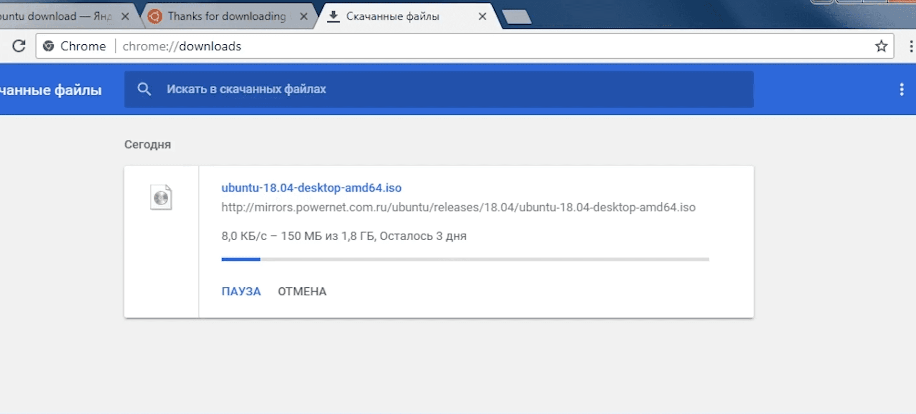Pause the download with ПАУЗА
Image resolution: width=916 pixels, height=414 pixels.
click(x=241, y=291)
